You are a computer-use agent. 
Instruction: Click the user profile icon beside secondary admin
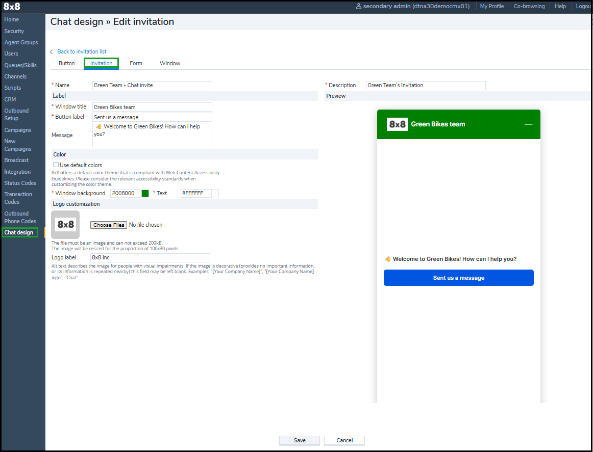tap(358, 7)
